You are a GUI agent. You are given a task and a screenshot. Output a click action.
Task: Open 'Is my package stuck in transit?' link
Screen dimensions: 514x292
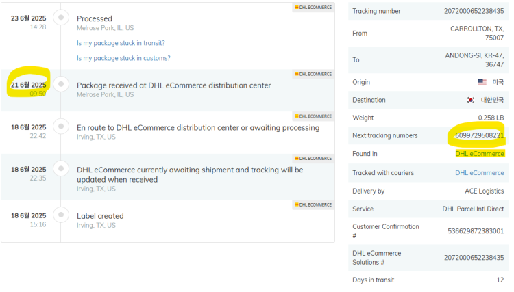[121, 43]
